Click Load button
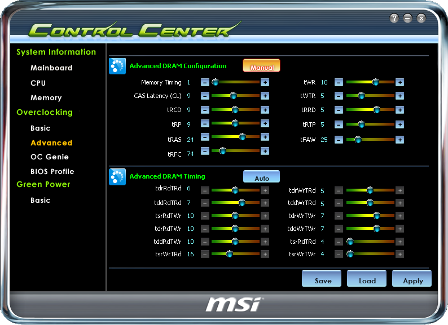 (x=367, y=278)
